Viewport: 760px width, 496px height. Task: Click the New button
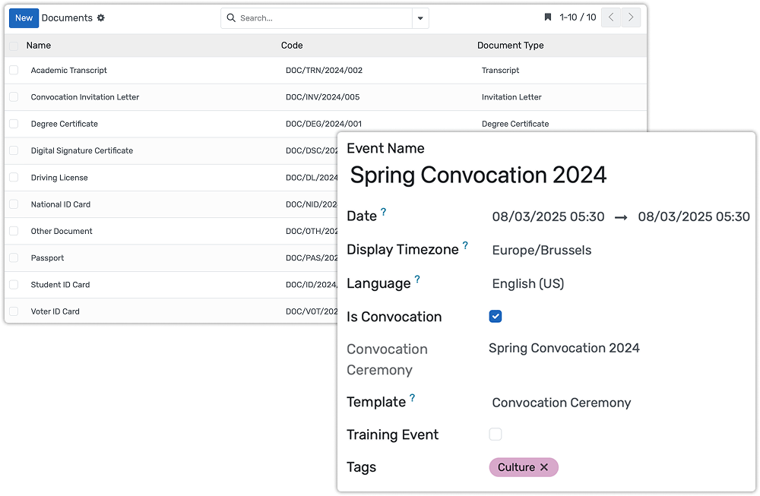coord(24,17)
